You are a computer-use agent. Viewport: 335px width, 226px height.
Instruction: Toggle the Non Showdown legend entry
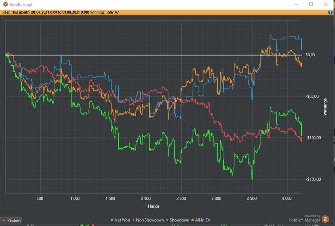tap(148, 220)
